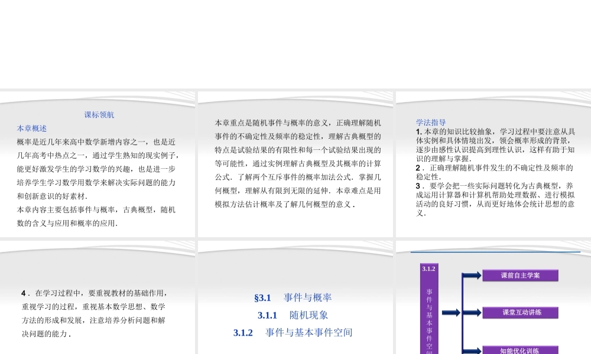Click the line 3.1.1 随机现象
Screen dimensions: 591x354
click(x=293, y=315)
